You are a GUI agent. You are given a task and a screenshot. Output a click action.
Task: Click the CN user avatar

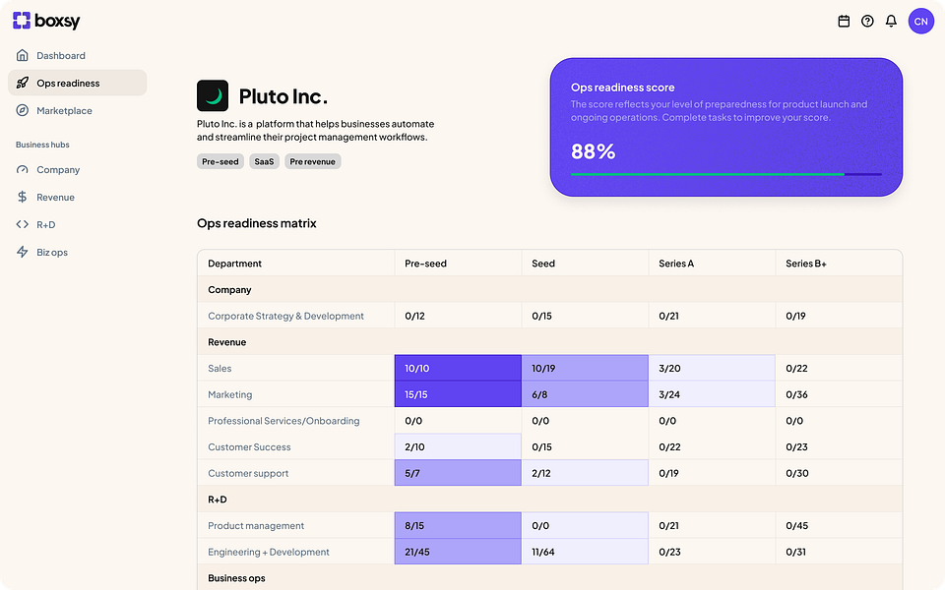pyautogui.click(x=920, y=21)
